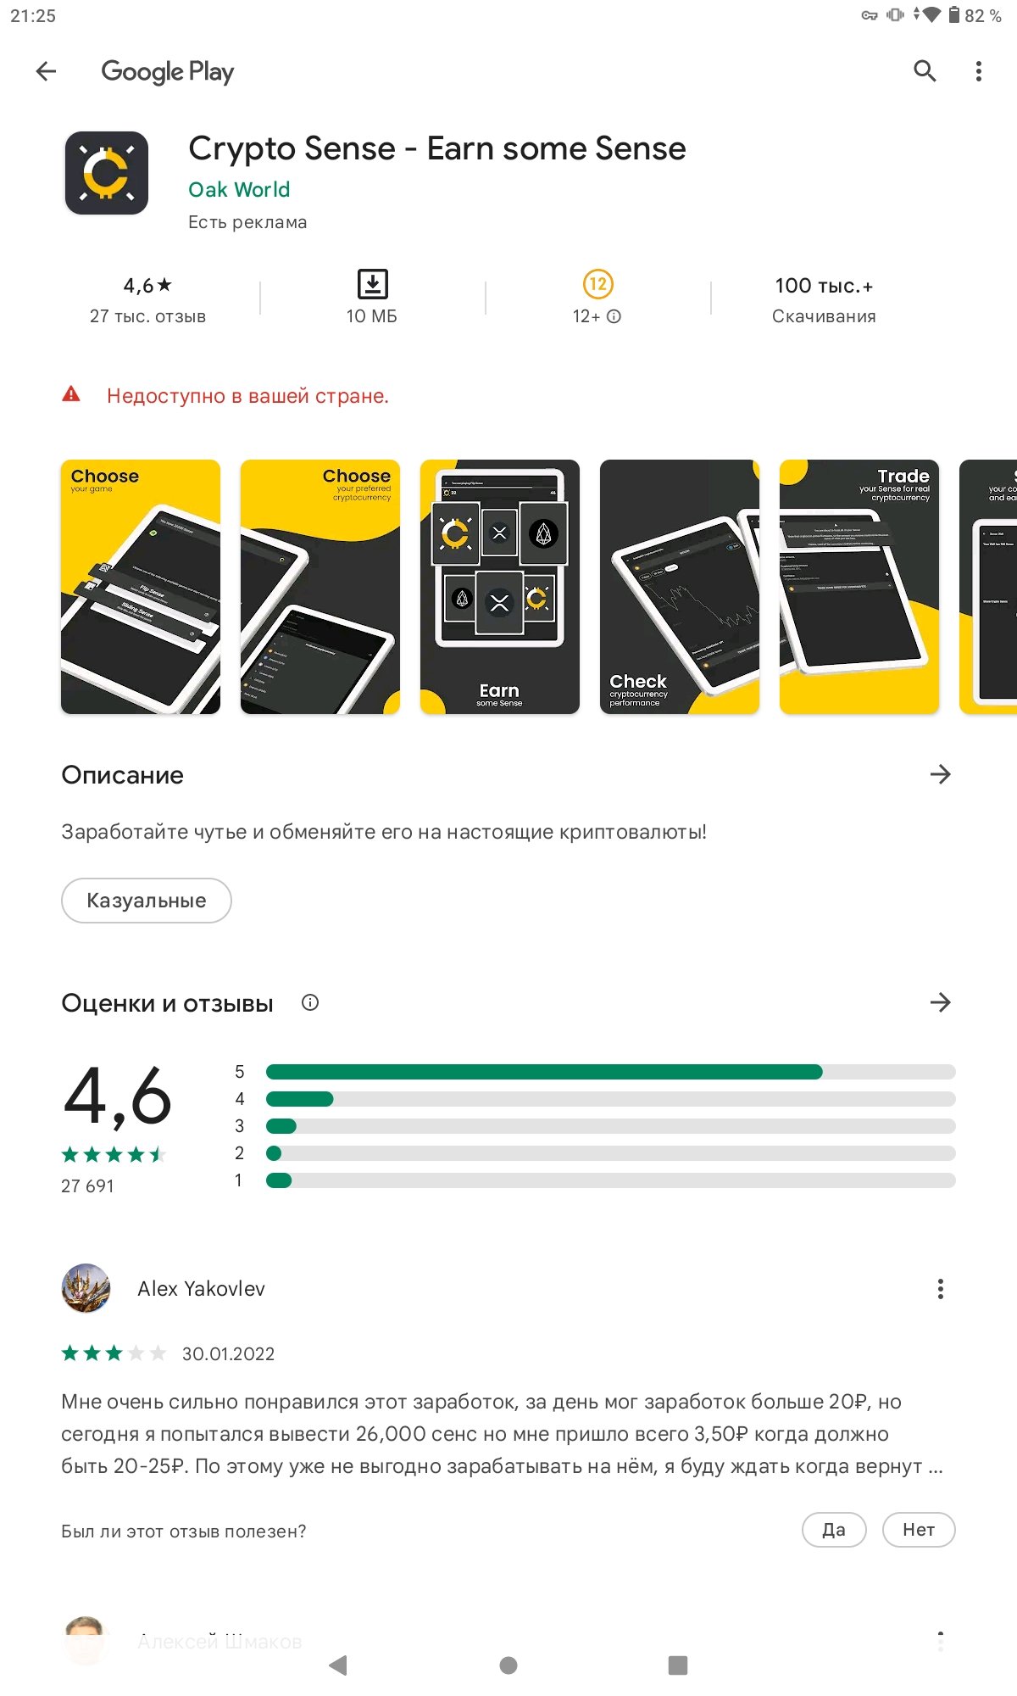Open the 'Earn some Sense' screenshot

click(x=500, y=587)
